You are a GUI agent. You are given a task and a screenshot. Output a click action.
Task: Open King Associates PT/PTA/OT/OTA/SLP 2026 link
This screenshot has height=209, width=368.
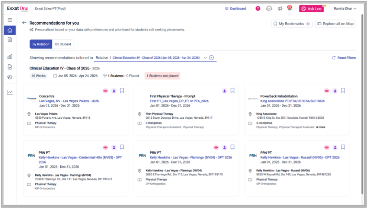coord(292,101)
